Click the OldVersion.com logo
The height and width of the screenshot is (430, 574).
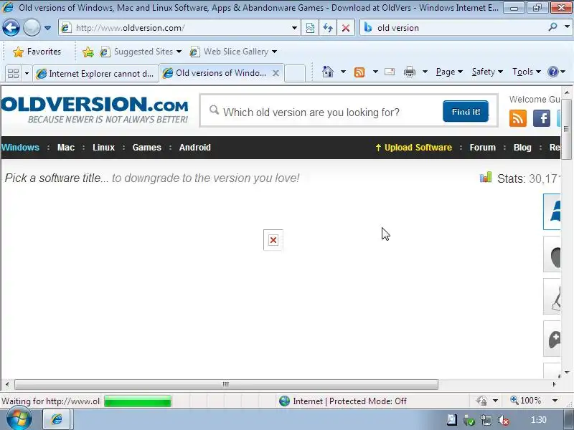tap(95, 110)
